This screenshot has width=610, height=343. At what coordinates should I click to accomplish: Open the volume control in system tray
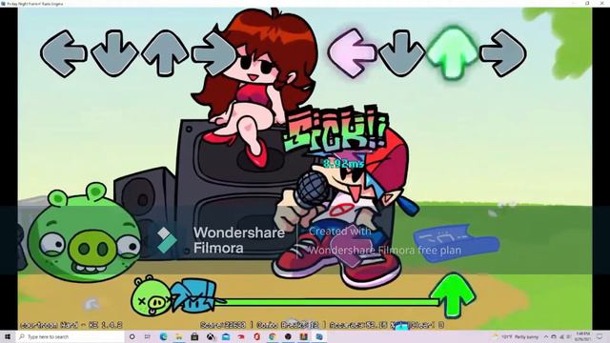[569, 336]
